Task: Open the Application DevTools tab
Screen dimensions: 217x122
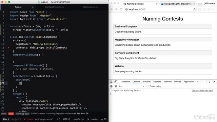Action: coord(189,82)
